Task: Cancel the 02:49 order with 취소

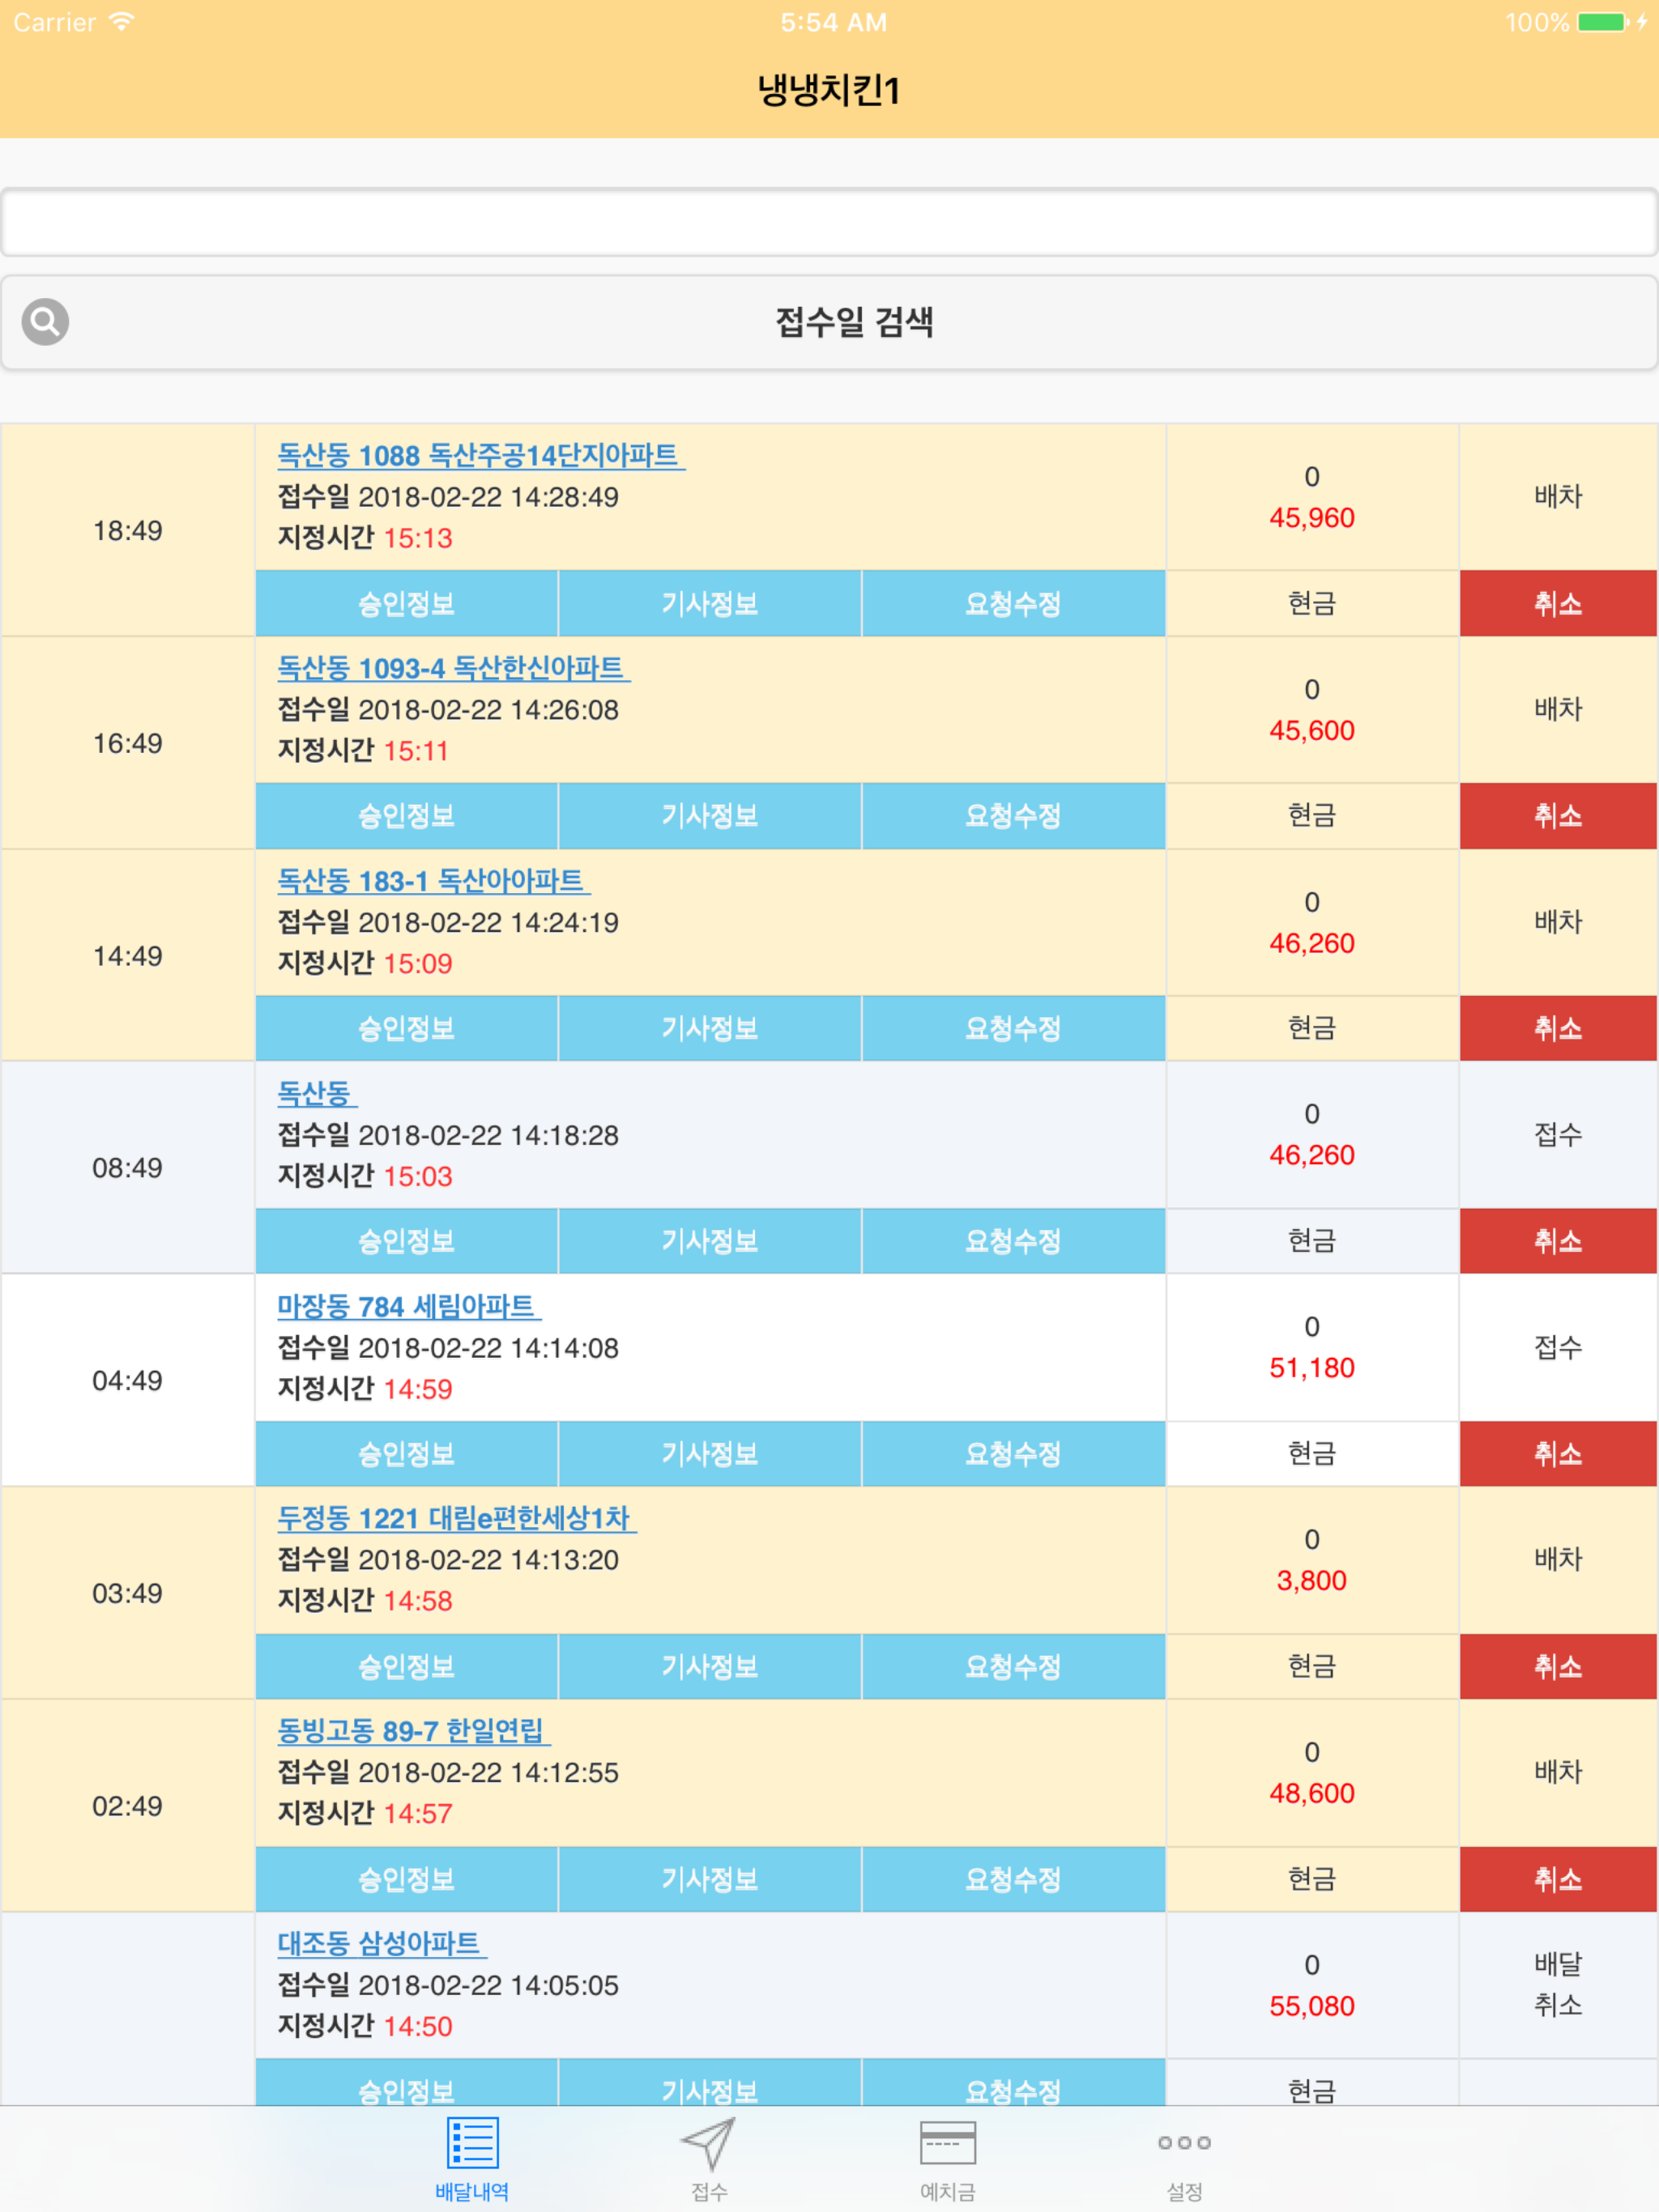Action: coord(1558,1879)
